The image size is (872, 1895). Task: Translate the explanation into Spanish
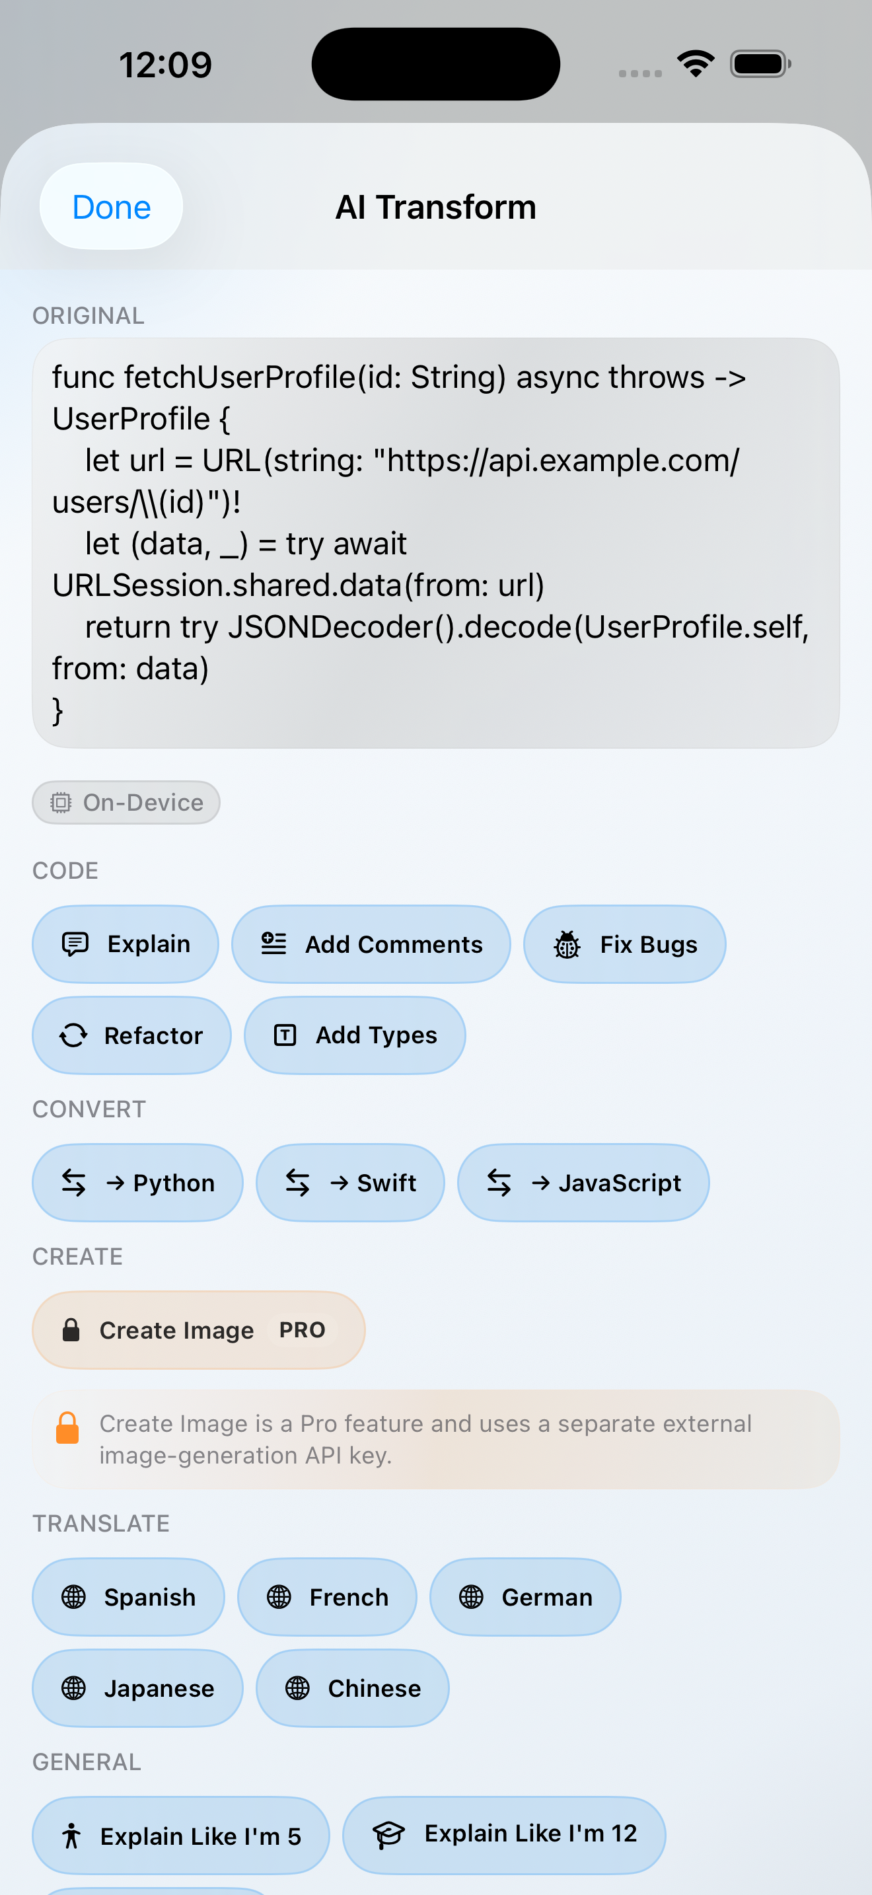[128, 1596]
